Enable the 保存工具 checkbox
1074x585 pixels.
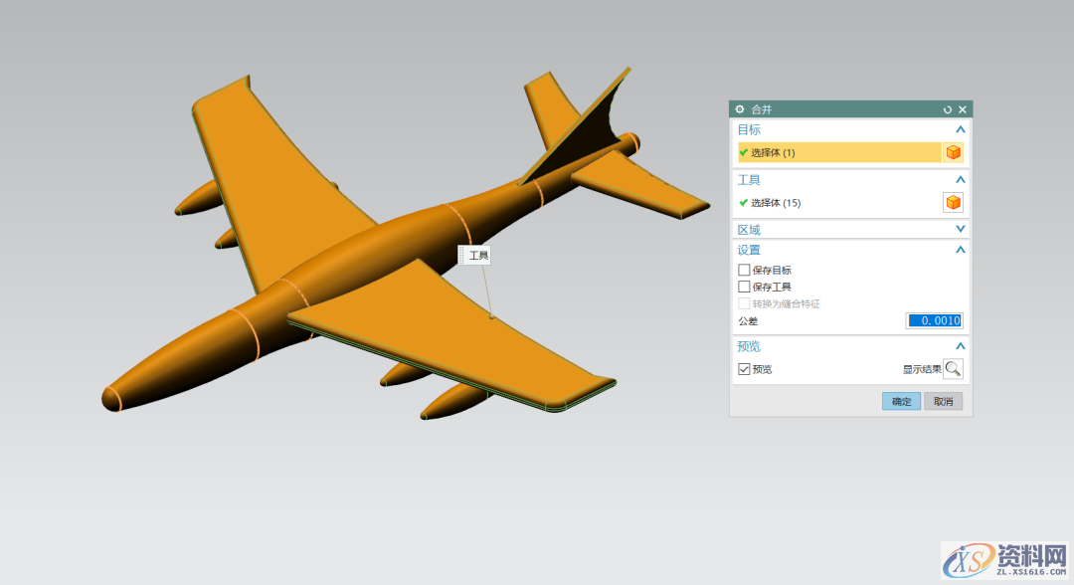(744, 287)
